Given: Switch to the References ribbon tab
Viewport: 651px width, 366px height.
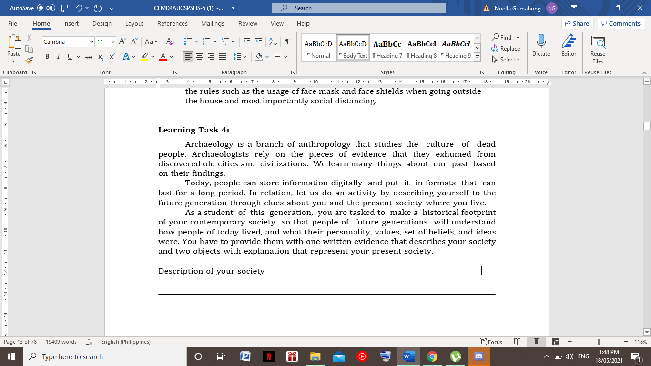Looking at the screenshot, I should (173, 23).
